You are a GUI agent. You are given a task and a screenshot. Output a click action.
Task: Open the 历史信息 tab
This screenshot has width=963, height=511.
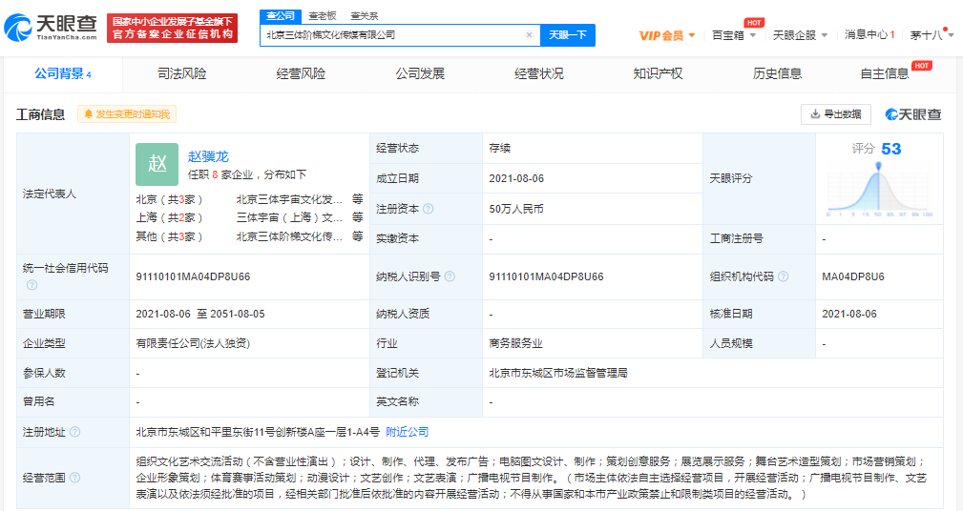coord(777,74)
